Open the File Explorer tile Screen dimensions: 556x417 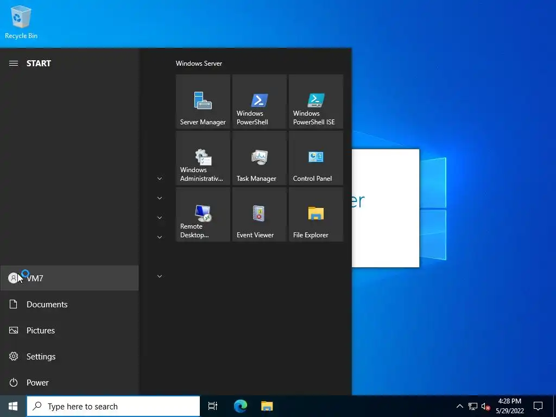click(x=316, y=214)
